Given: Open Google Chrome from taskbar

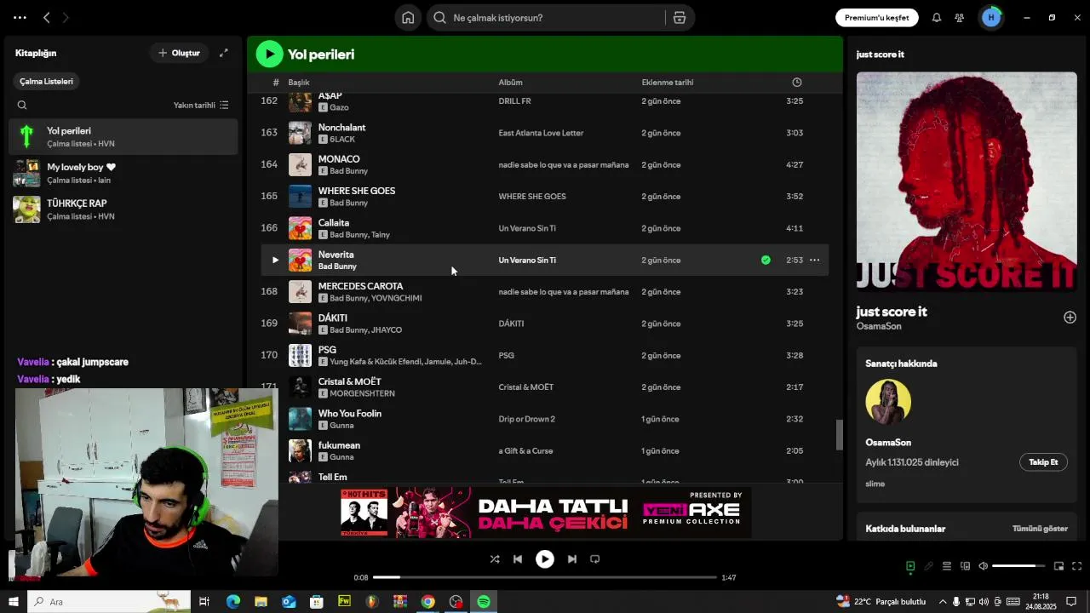Looking at the screenshot, I should [x=428, y=602].
